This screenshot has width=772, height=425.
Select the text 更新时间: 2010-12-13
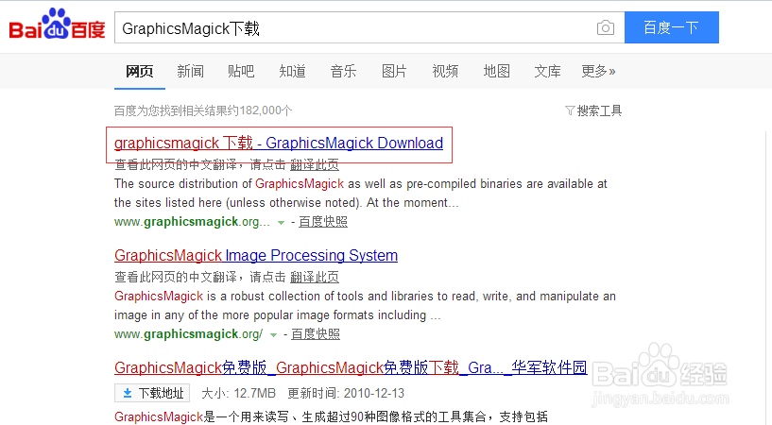[346, 393]
